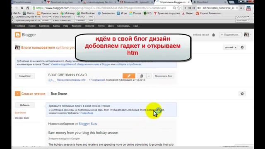Open the Мой мир bookmark
Screen dimensions: 265x149
tap(67, 13)
